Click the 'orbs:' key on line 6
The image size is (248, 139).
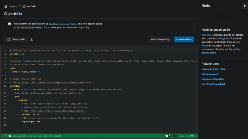tap(13, 68)
